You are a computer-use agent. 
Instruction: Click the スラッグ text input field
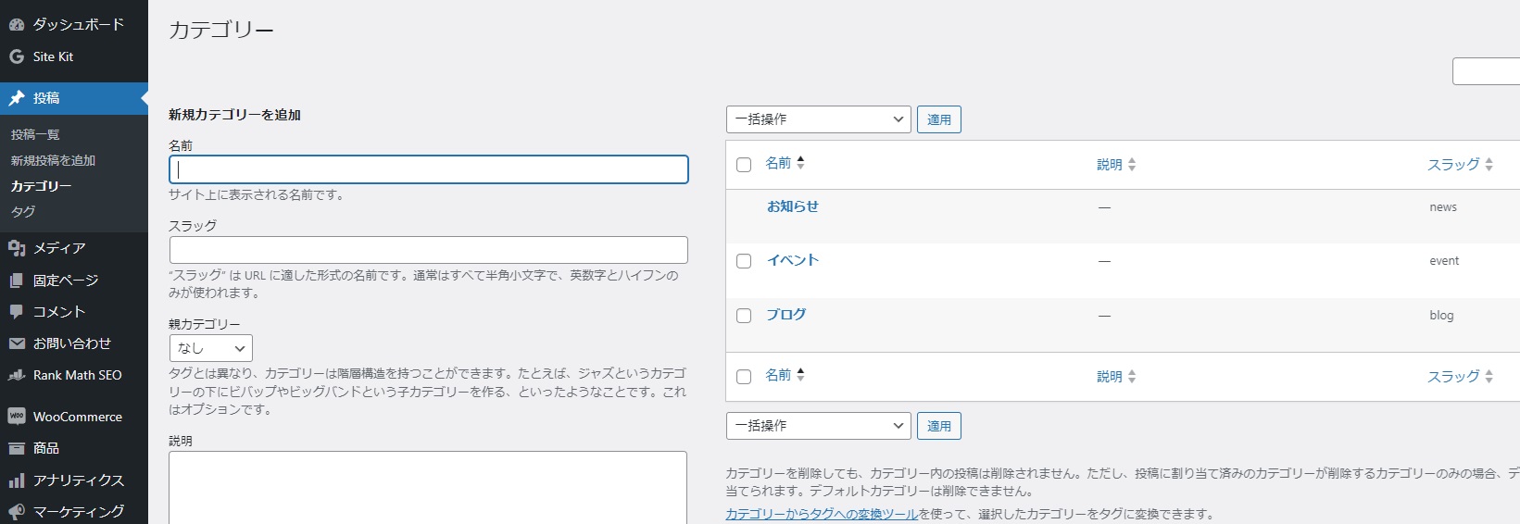click(x=428, y=250)
